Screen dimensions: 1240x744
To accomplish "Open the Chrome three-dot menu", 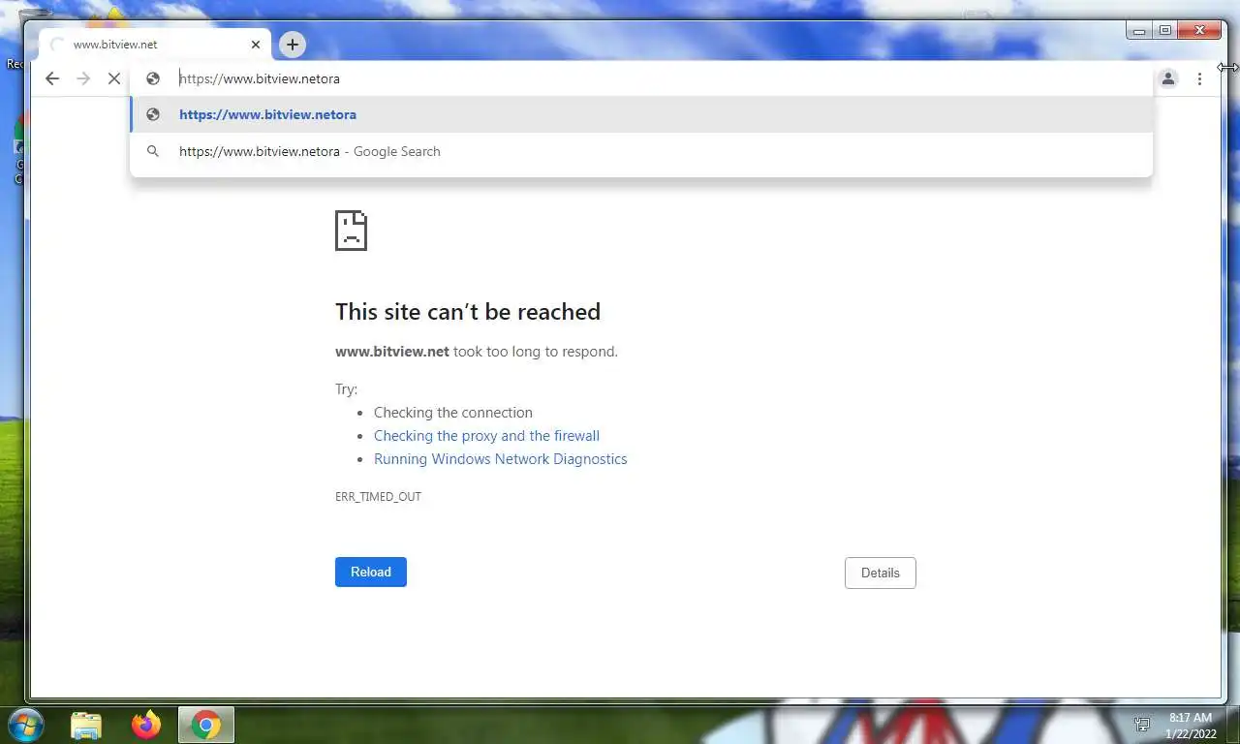I will (1199, 78).
